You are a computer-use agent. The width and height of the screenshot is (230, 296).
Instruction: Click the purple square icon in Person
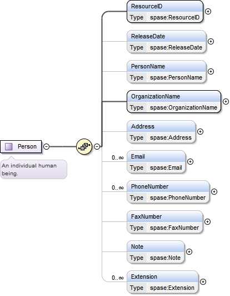click(x=9, y=146)
